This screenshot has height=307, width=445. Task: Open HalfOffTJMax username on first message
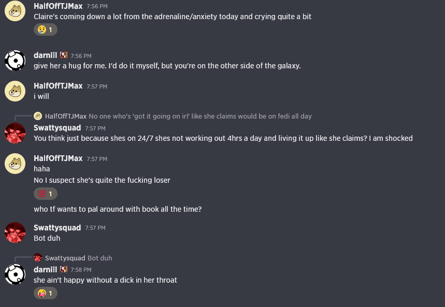click(58, 6)
